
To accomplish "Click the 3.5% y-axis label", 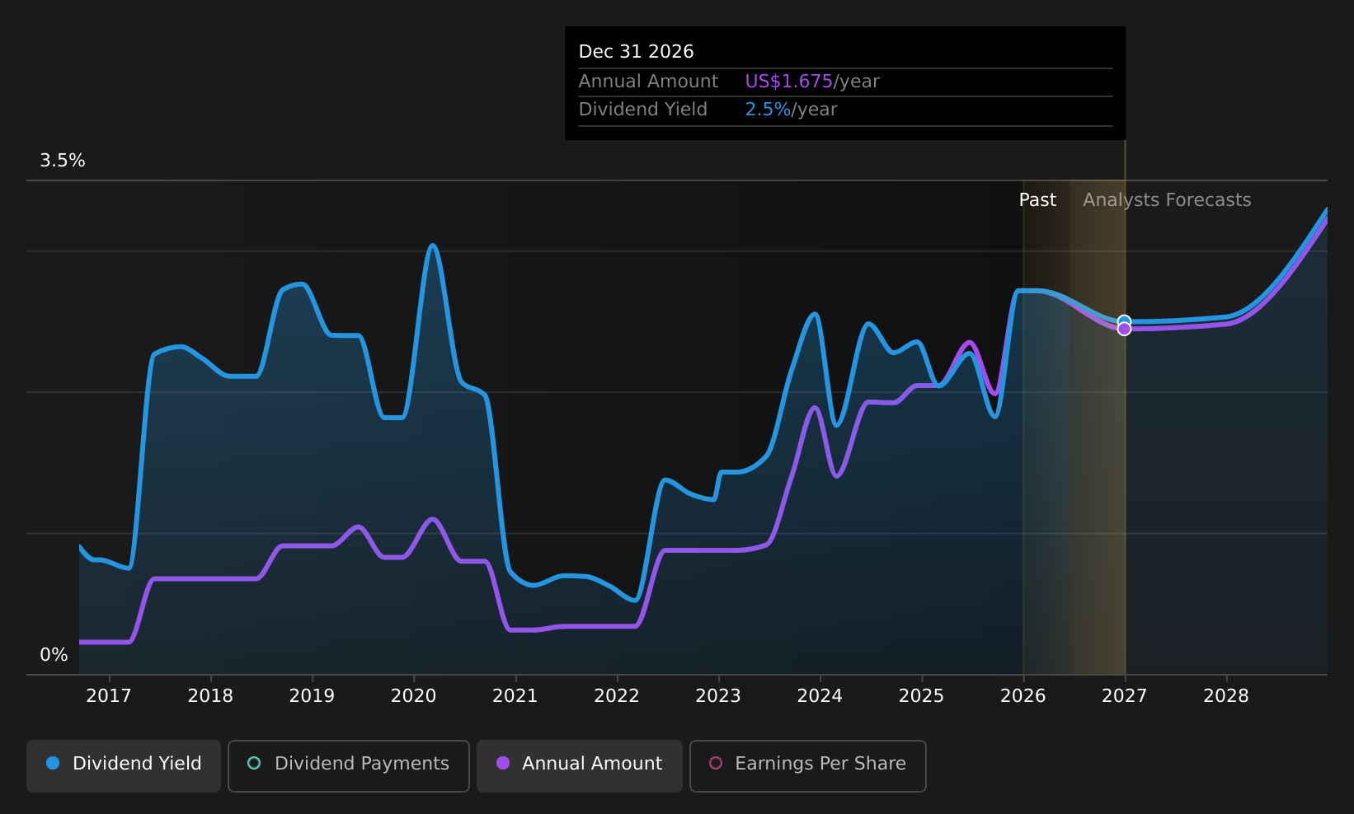I will (63, 161).
